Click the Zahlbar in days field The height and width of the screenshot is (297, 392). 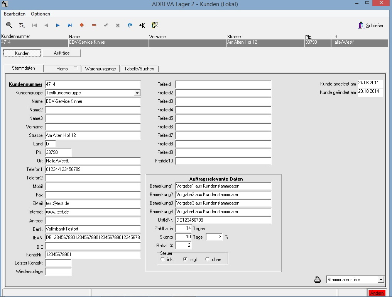(184, 228)
